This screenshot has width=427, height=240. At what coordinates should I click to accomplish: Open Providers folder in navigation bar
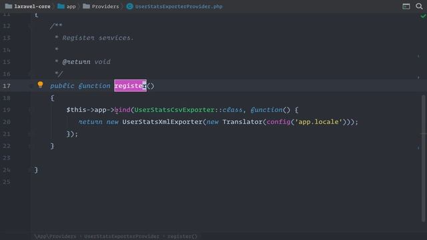pos(105,7)
